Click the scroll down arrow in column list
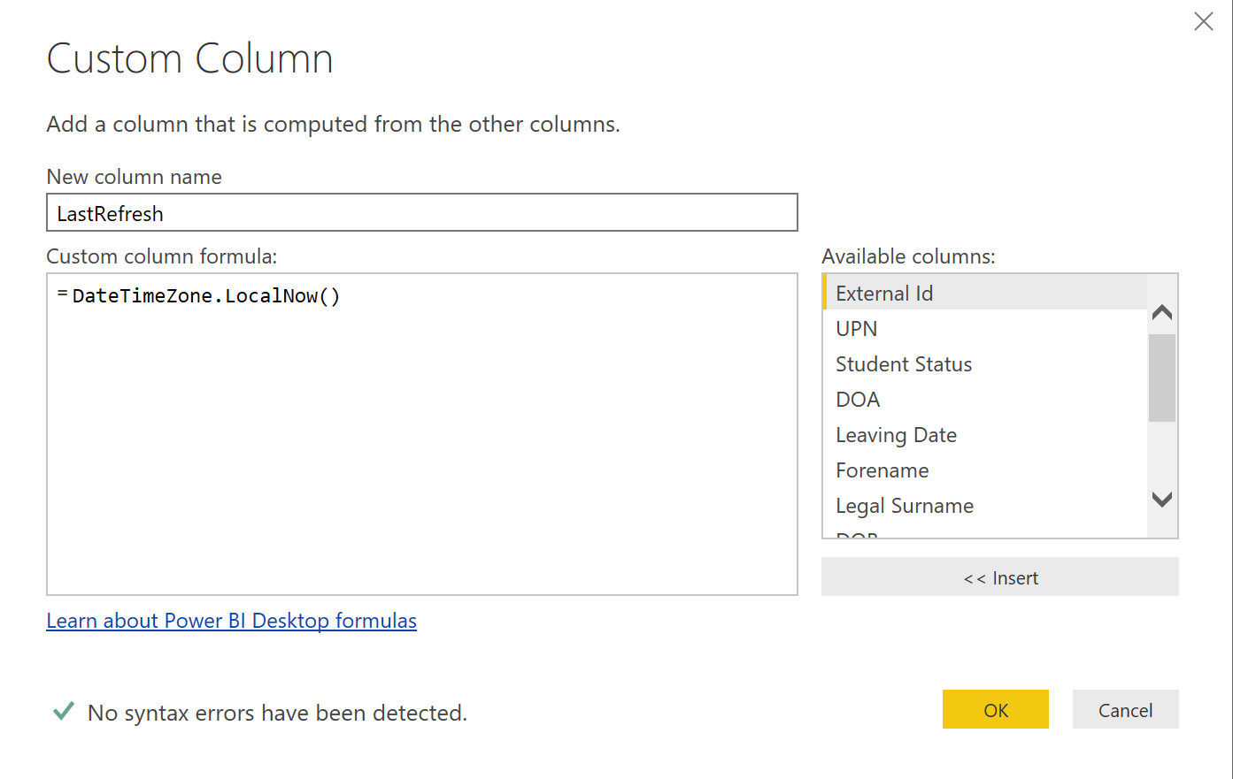Screen dimensions: 1233x779 pyautogui.click(x=1162, y=500)
